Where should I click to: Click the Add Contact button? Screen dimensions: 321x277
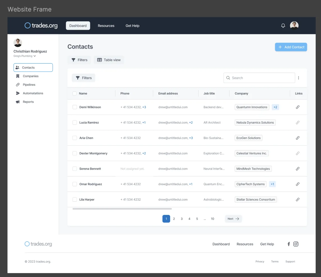pyautogui.click(x=291, y=47)
